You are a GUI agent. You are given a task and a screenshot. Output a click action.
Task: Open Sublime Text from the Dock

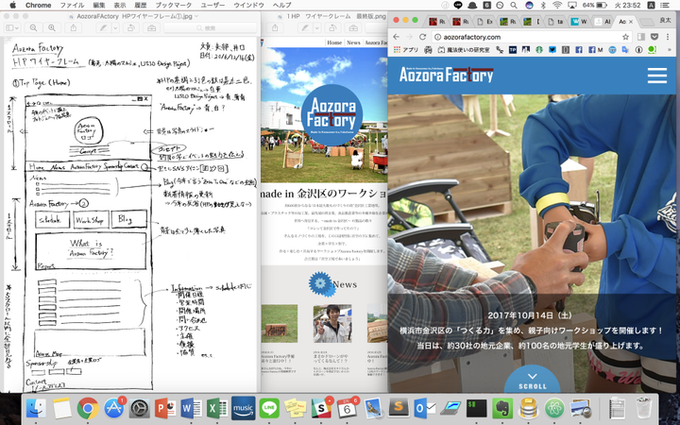399,408
